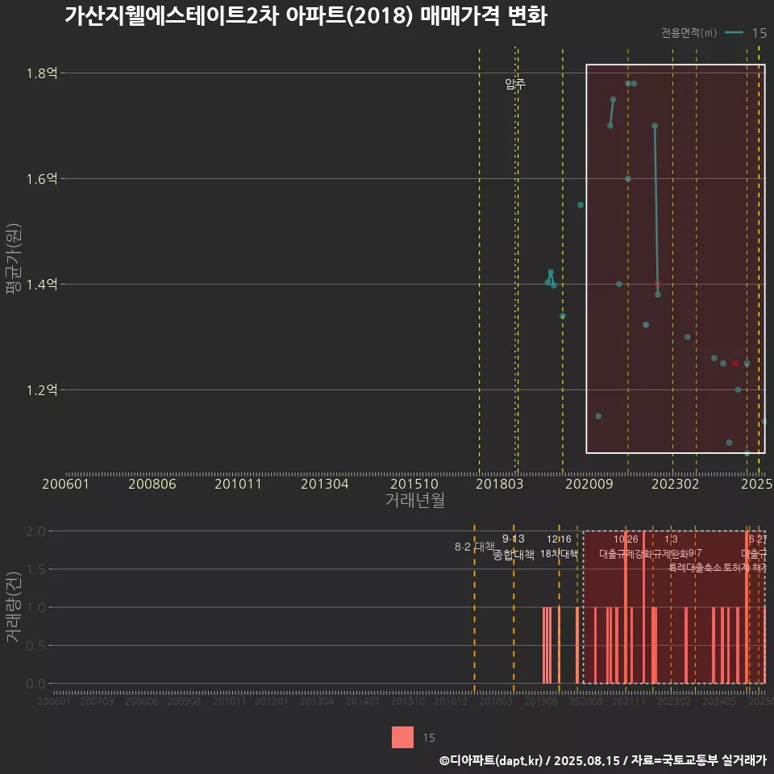Click the '거래년월' x-axis title

coord(414,500)
